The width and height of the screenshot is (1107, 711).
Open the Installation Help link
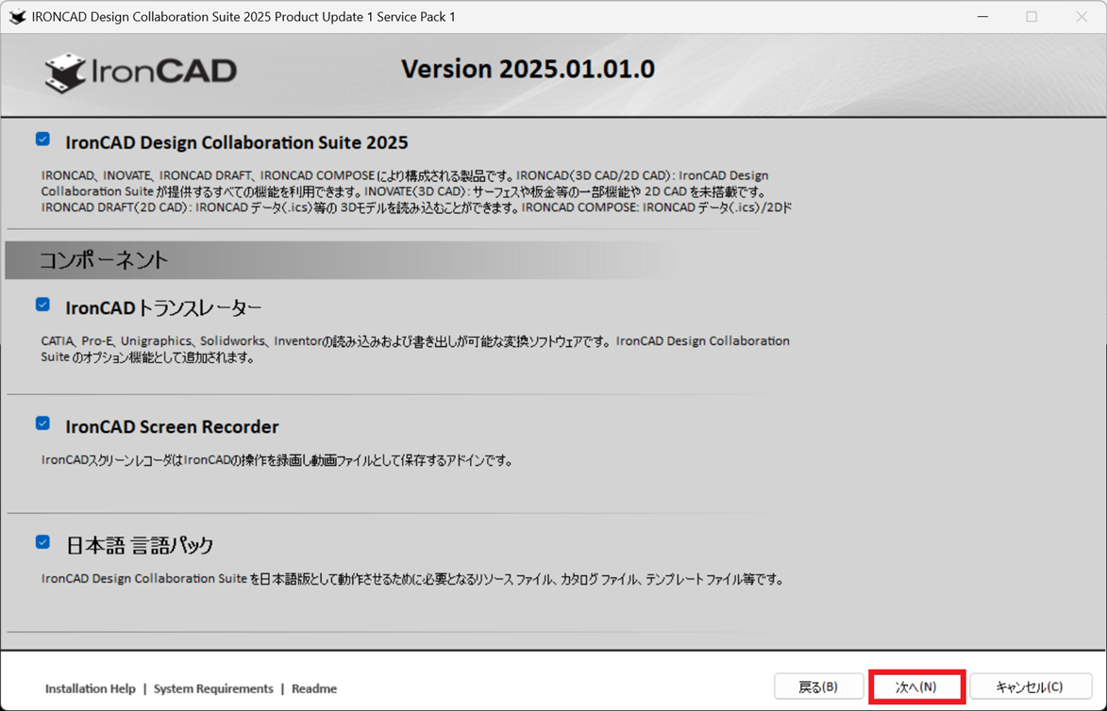pyautogui.click(x=91, y=688)
